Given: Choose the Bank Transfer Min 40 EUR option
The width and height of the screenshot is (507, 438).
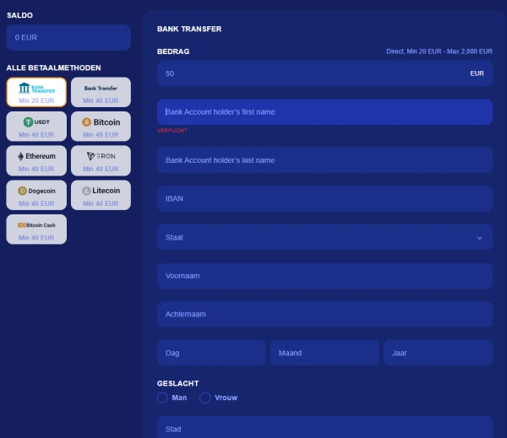Looking at the screenshot, I should click(x=101, y=91).
